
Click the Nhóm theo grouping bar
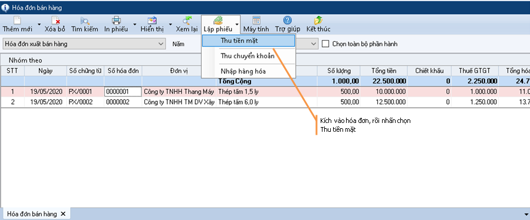[265, 60]
